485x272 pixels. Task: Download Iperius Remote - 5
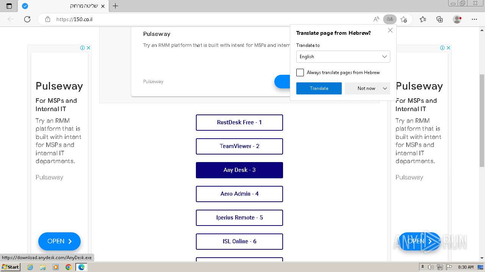tap(239, 218)
